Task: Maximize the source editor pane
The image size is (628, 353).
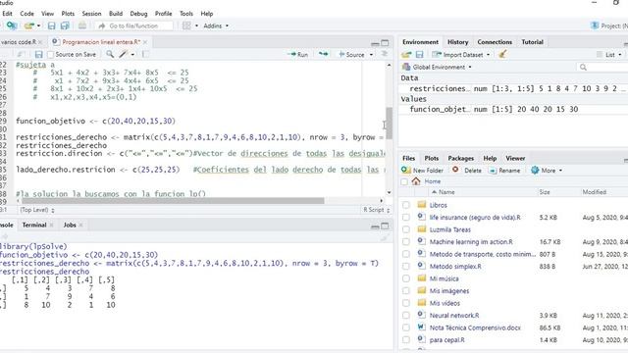Action: [385, 43]
